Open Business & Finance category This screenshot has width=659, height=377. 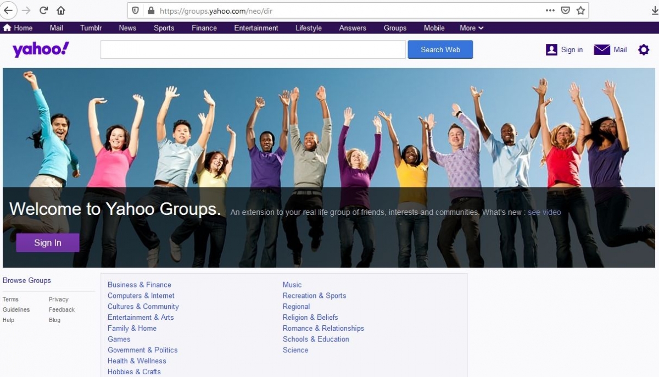point(139,285)
